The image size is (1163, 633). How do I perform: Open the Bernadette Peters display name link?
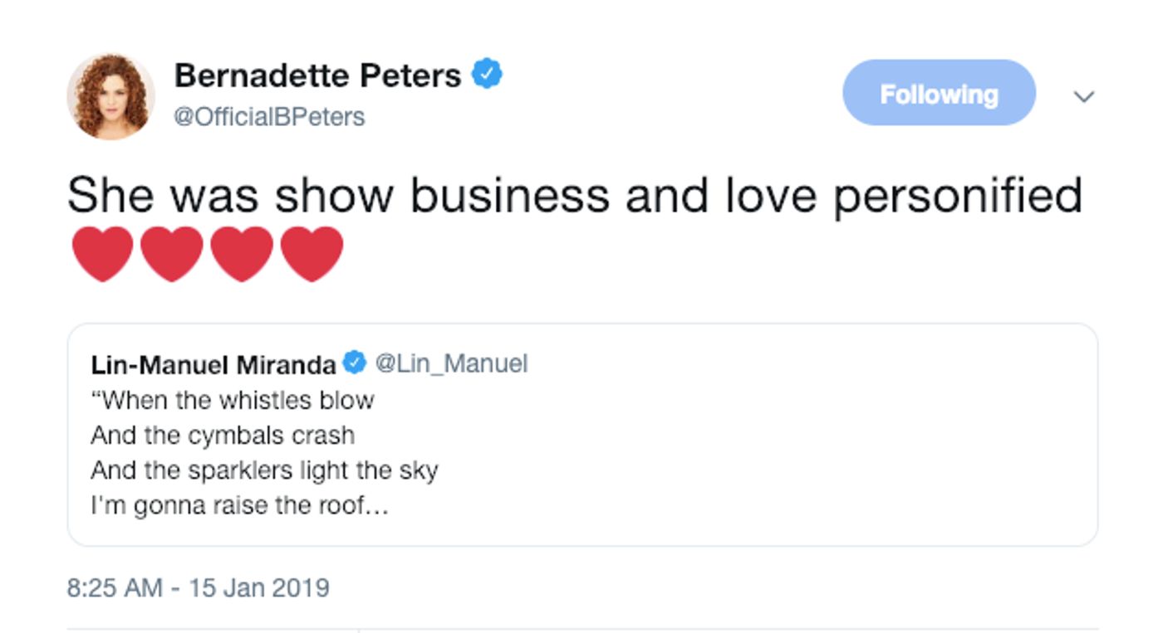point(317,76)
